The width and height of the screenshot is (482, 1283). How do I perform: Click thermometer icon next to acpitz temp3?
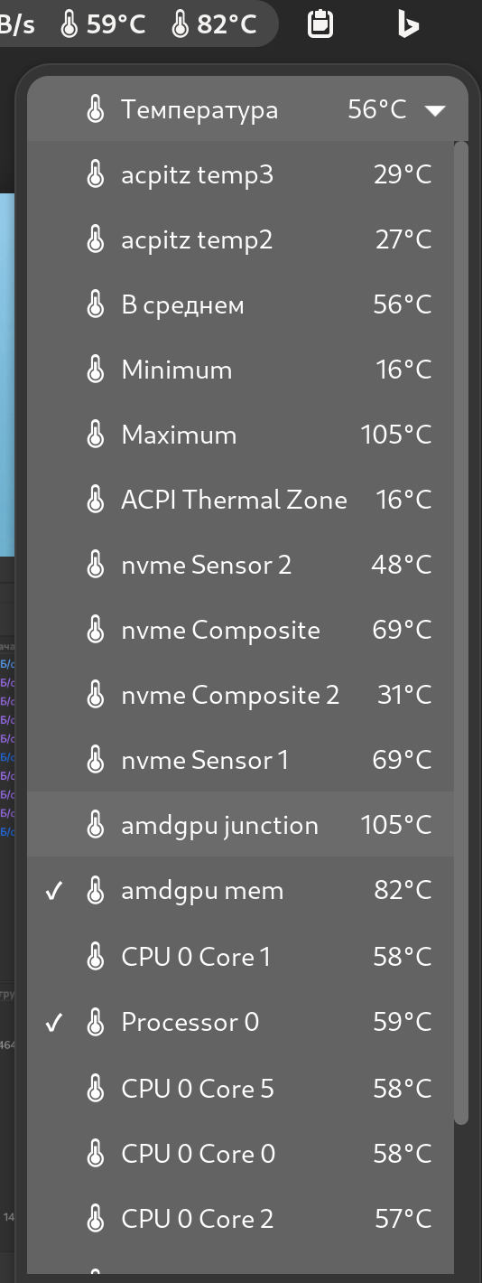coord(95,174)
